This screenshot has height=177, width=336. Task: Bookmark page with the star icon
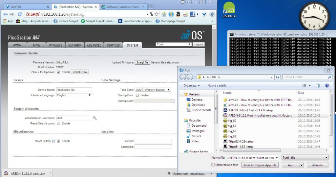click(157, 14)
